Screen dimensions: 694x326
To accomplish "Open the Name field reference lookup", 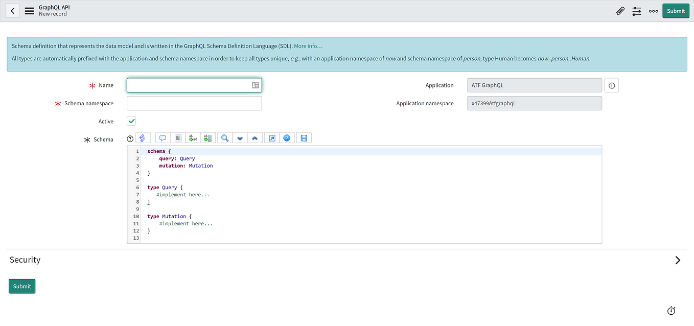I will pyautogui.click(x=255, y=85).
